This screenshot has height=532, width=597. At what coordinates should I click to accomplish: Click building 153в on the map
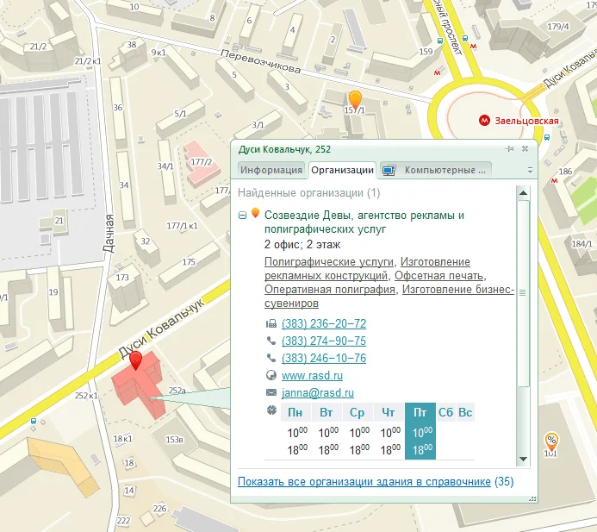point(174,440)
